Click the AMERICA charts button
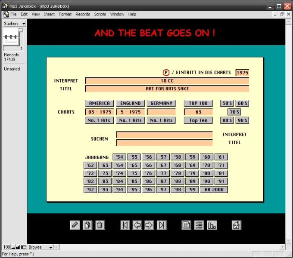This screenshot has height=258, width=293. tap(100, 103)
